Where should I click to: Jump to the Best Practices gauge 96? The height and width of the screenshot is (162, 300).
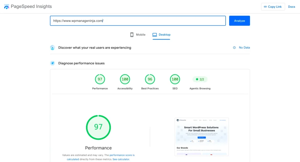coord(150,79)
